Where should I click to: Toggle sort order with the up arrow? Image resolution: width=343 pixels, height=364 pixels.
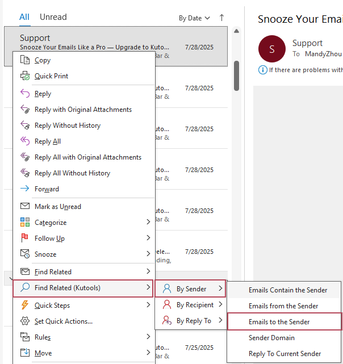click(221, 18)
